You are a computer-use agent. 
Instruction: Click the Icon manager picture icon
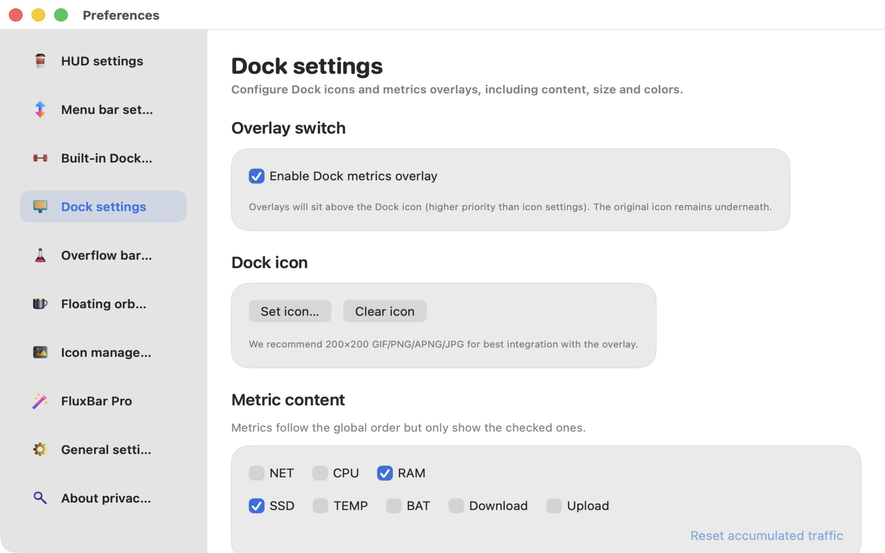point(40,352)
